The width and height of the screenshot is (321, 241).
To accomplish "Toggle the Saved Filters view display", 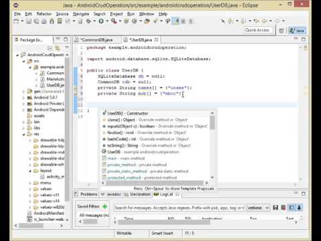I will click(292, 208).
